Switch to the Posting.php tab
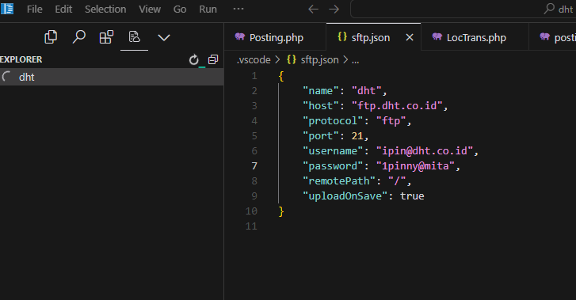576x300 pixels. [x=275, y=37]
